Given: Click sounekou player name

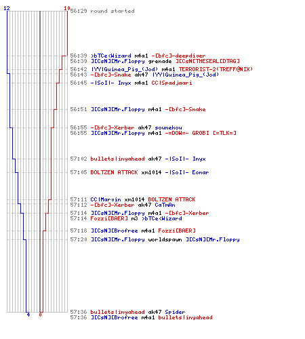Looking at the screenshot, I should 168,127.
